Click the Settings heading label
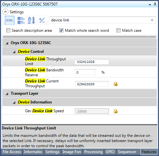The width and height of the screenshot is (159, 156). pyautogui.click(x=17, y=12)
